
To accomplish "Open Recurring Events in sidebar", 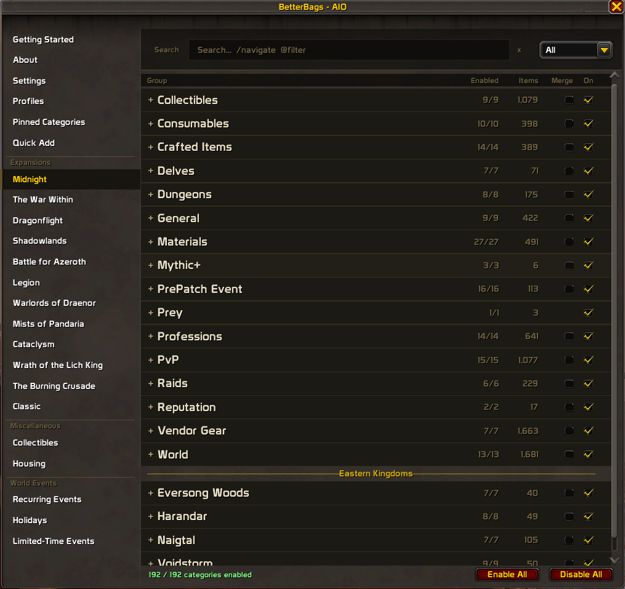I will coord(47,500).
